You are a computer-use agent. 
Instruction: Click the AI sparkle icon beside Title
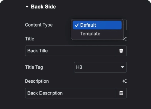[x=125, y=39]
